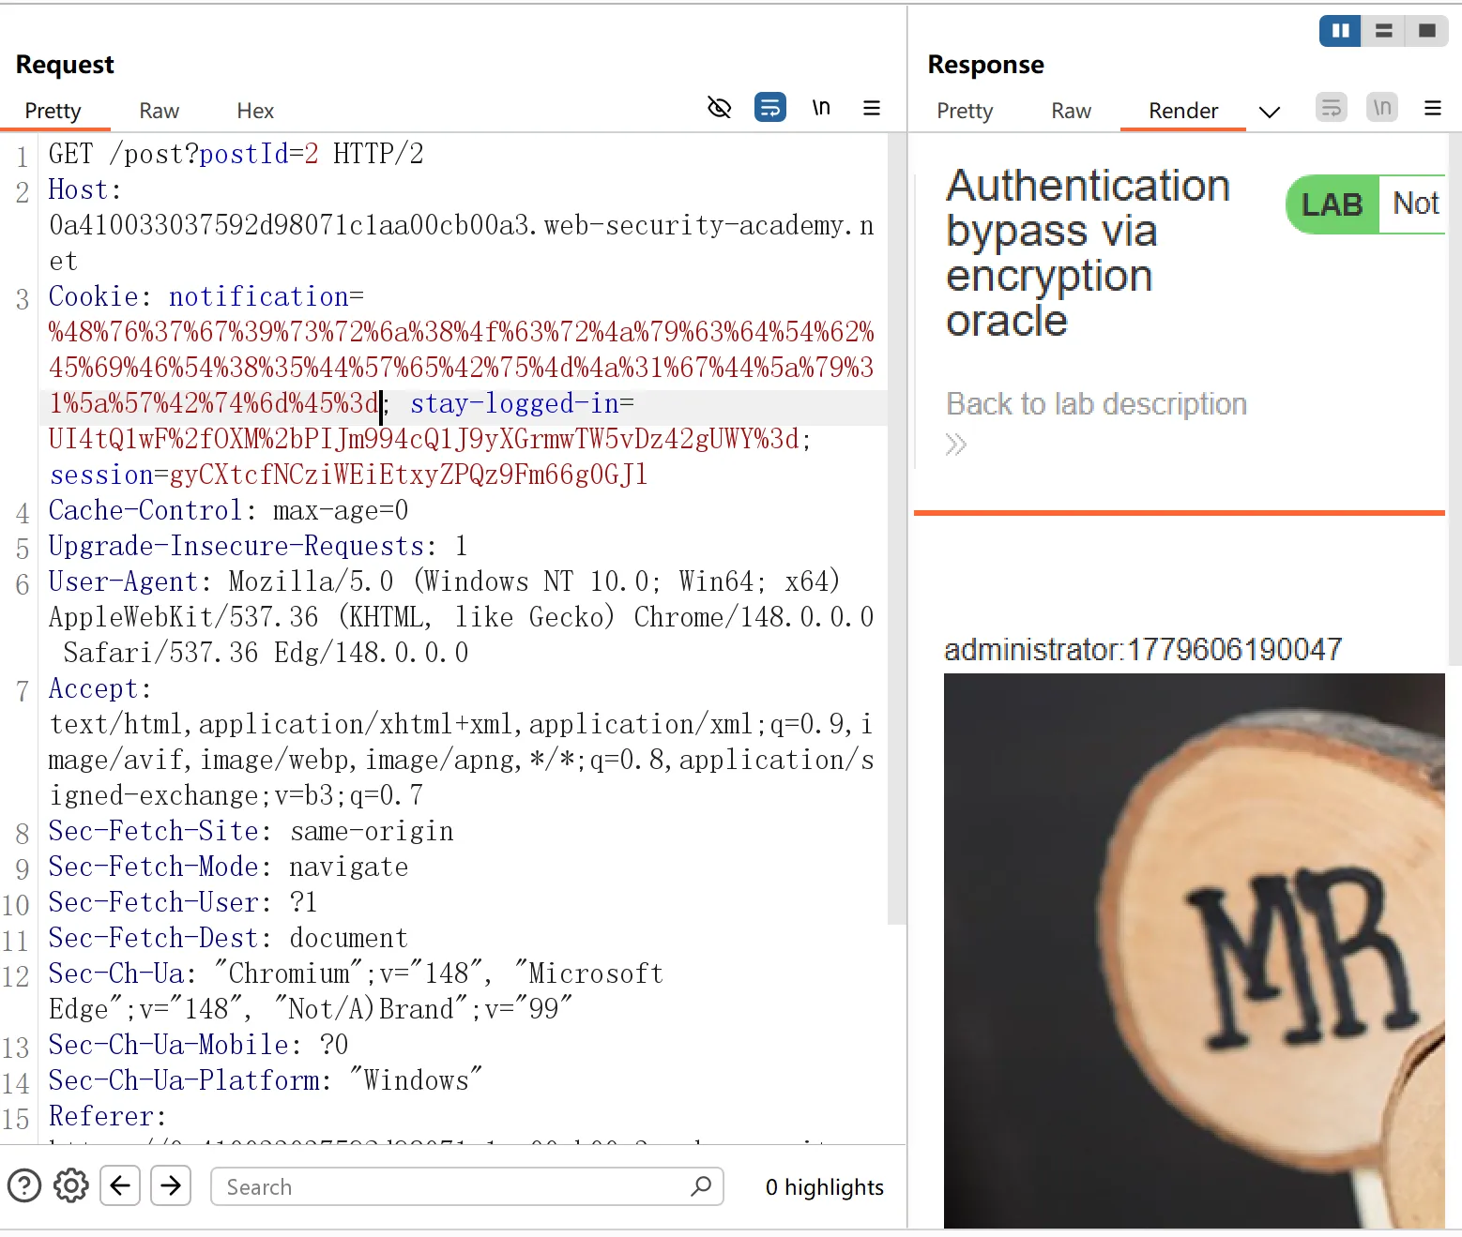Go to next match arrow
Viewport: 1462px width, 1237px height.
(x=171, y=1186)
